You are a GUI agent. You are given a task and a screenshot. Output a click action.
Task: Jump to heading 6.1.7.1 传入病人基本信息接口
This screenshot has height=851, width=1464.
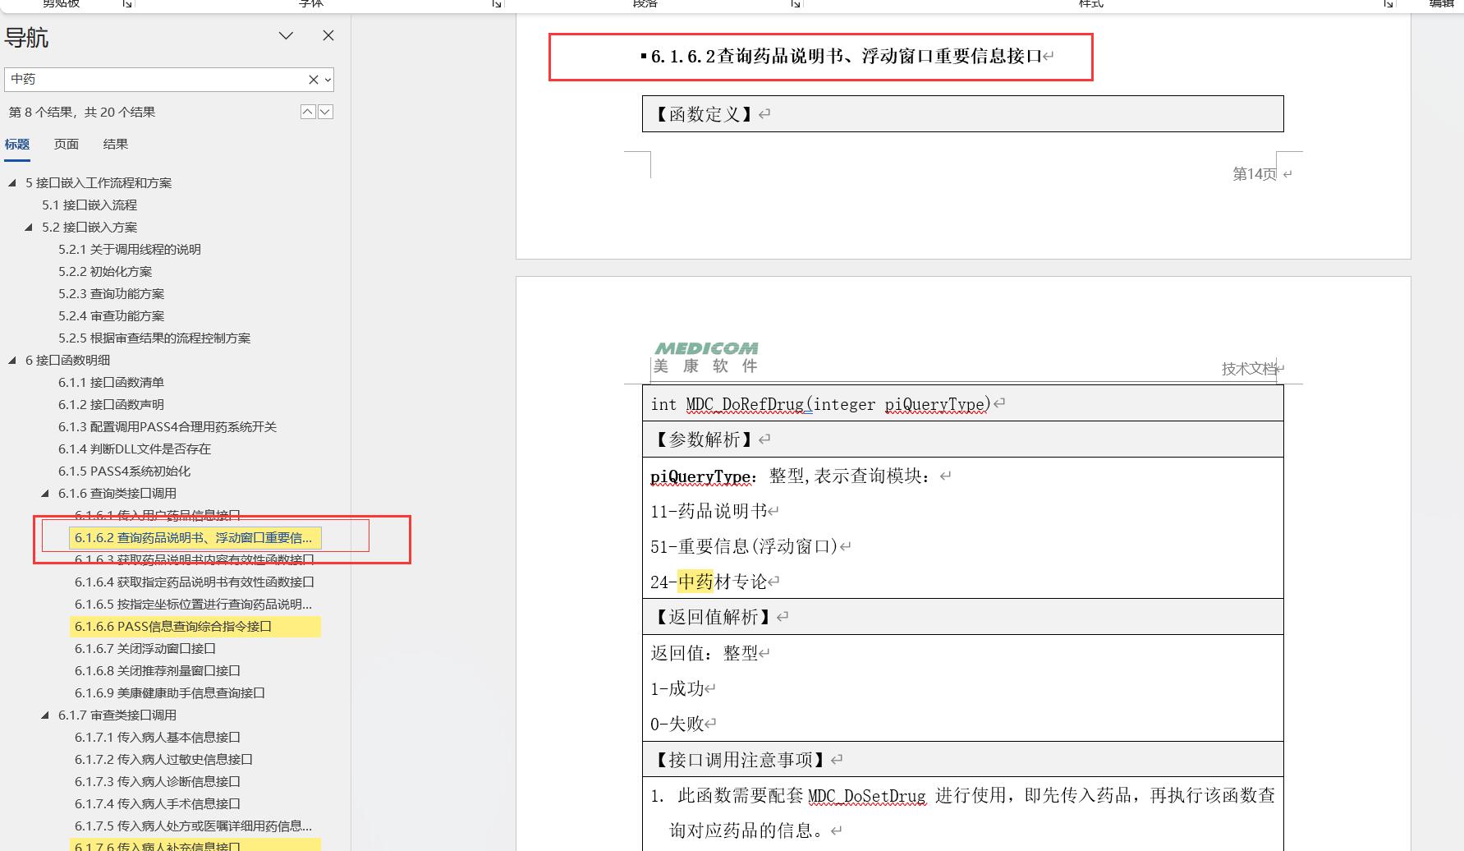[158, 738]
